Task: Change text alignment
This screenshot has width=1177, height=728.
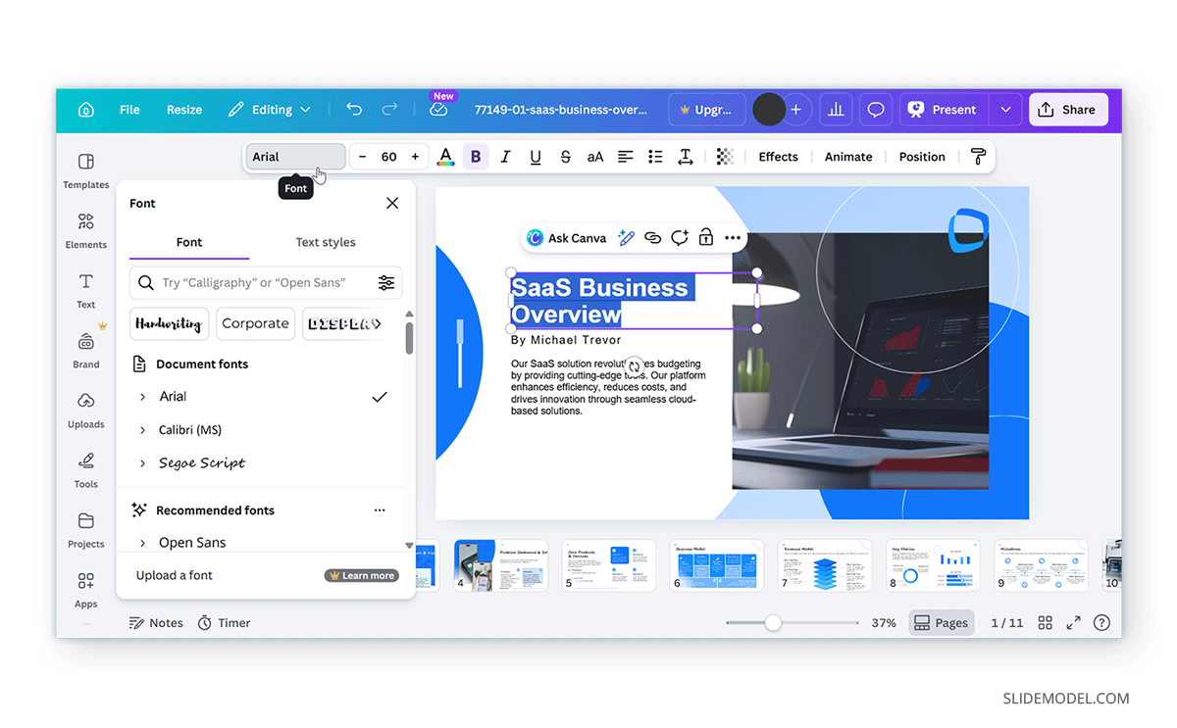Action: (625, 157)
